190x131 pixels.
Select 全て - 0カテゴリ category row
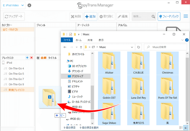tap(17, 30)
